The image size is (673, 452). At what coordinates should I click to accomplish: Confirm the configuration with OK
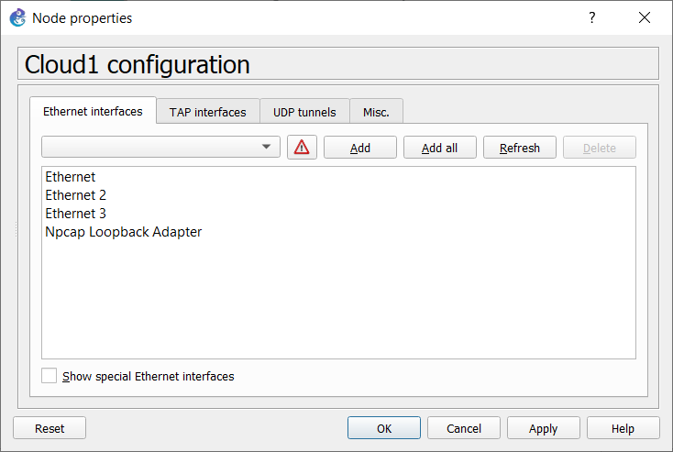pos(384,428)
